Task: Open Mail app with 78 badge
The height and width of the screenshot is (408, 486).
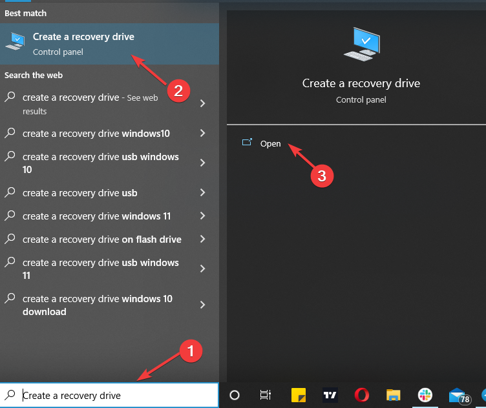Action: point(460,396)
